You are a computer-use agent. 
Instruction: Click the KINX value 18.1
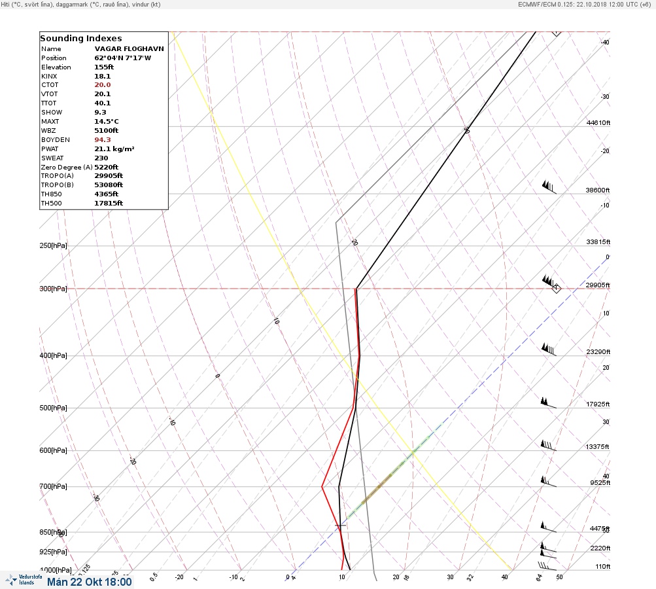pos(103,76)
